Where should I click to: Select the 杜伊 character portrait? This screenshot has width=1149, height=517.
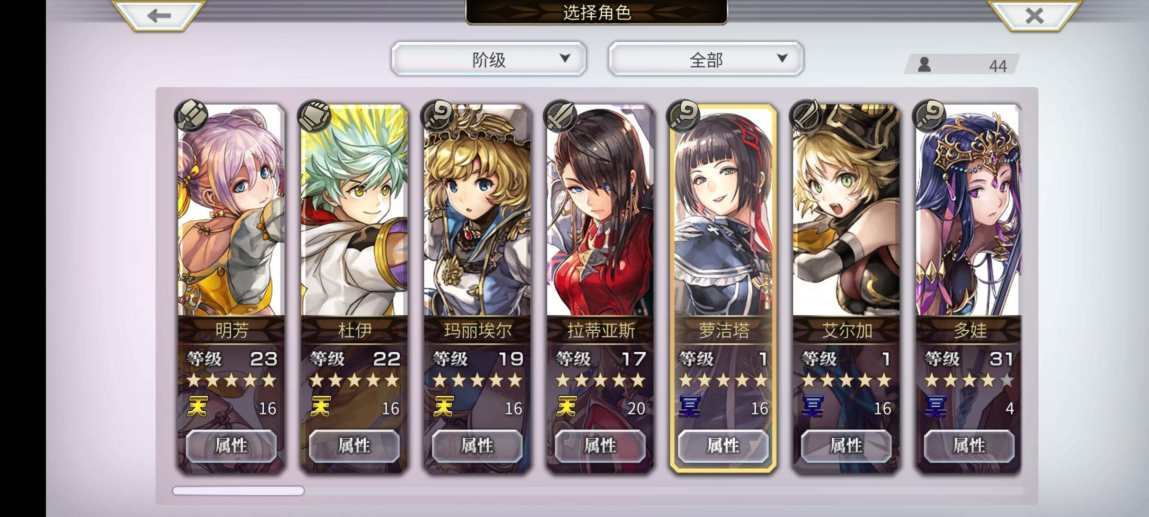pos(354,211)
